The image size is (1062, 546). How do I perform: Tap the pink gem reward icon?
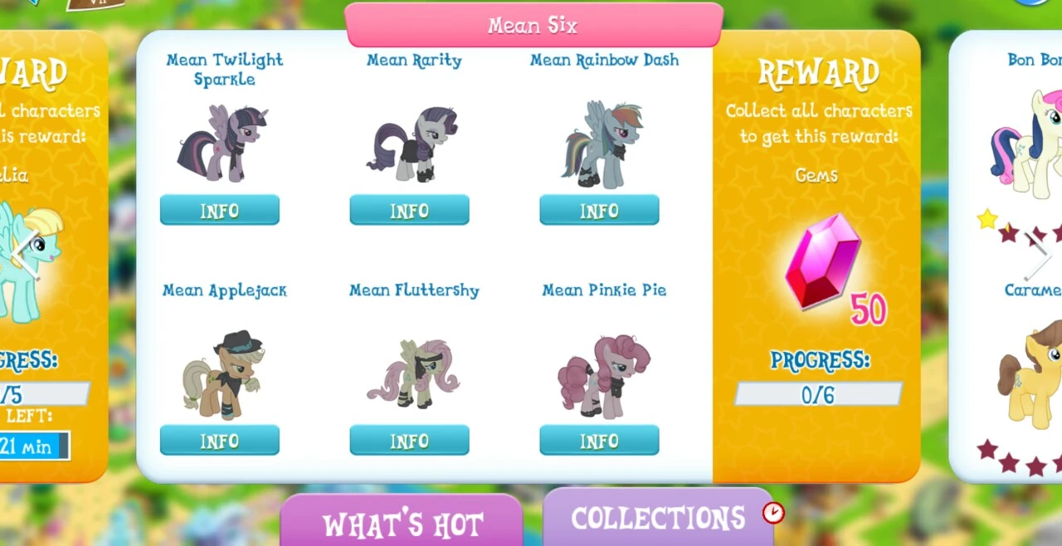point(823,261)
